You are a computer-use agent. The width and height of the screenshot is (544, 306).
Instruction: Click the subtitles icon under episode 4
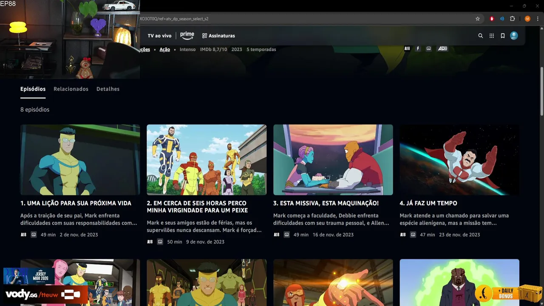[x=413, y=235]
